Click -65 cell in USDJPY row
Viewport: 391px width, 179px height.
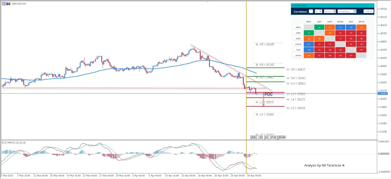[x=330, y=33]
